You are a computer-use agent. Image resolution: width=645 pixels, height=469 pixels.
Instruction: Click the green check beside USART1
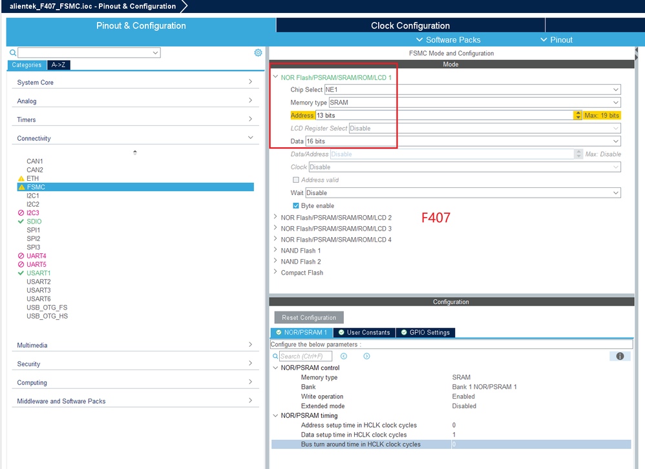tap(21, 273)
